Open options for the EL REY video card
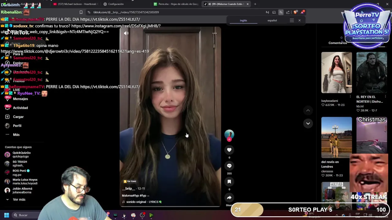Image resolution: width=392 pixels, height=220 pixels. click(x=385, y=97)
